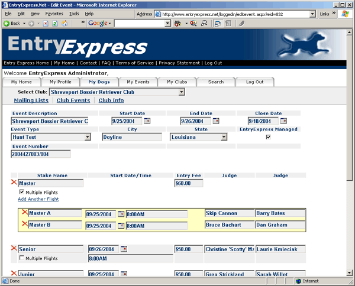
Task: Open the Close Date calendar picker
Action: [283, 121]
